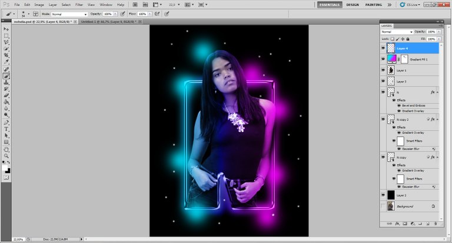Click background color swatch

click(x=8, y=171)
